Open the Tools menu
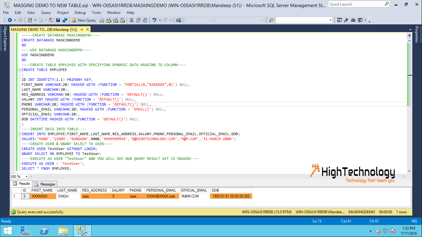422x237 pixels. click(x=96, y=13)
